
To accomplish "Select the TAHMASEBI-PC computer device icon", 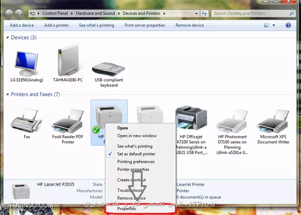I will pos(68,60).
